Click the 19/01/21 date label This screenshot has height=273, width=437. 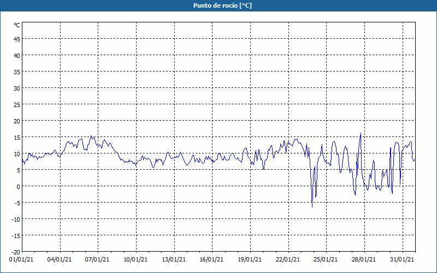(250, 260)
